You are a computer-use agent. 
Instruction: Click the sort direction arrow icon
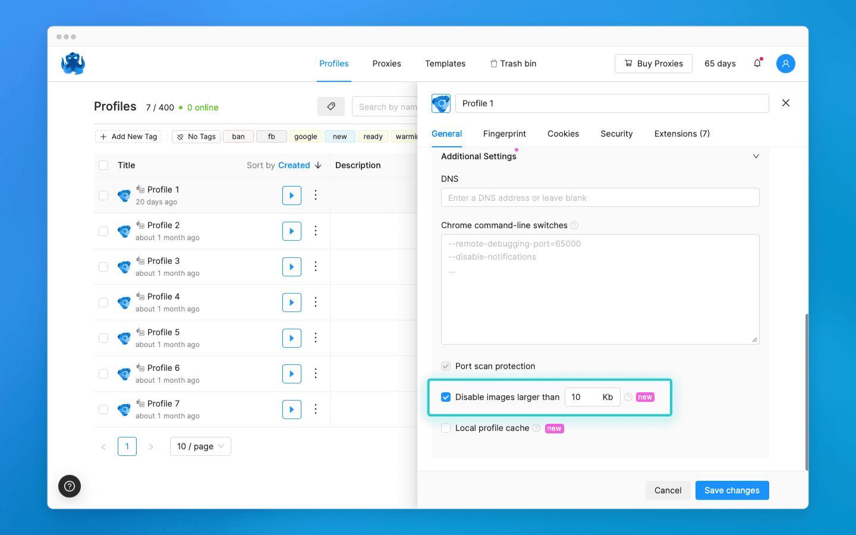click(318, 165)
